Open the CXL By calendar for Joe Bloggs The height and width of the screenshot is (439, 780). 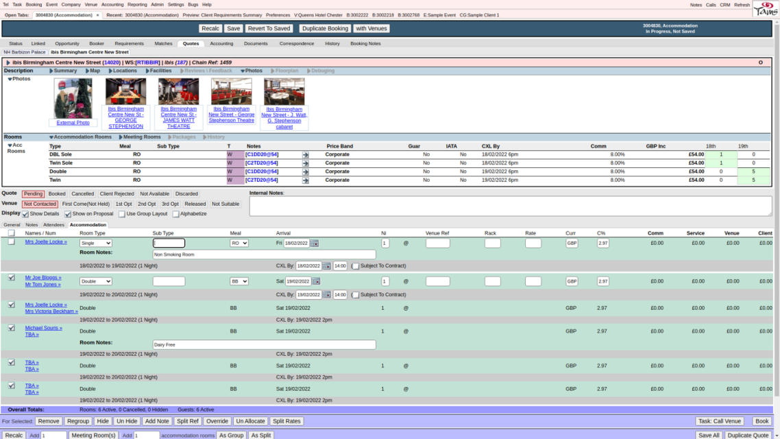(326, 295)
